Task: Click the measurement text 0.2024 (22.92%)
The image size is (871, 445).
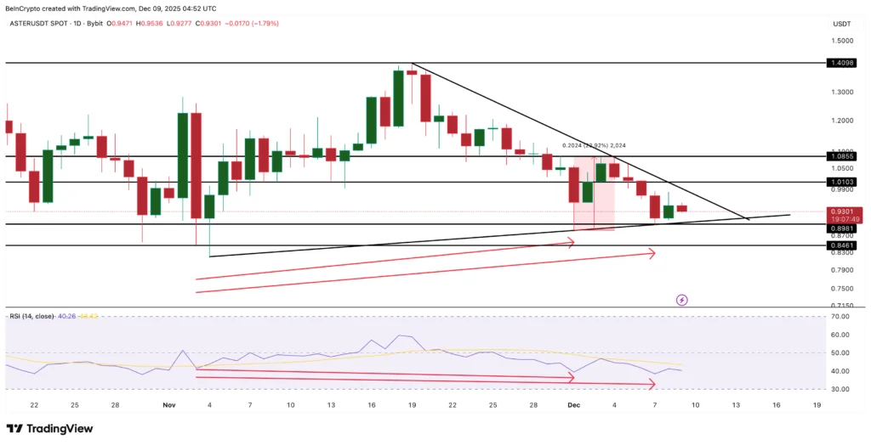Action: click(595, 145)
